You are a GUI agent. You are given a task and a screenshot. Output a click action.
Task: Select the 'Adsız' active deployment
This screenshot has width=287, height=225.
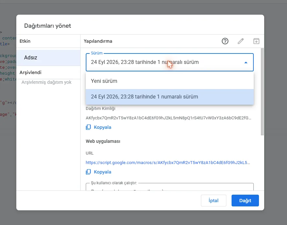click(48, 58)
